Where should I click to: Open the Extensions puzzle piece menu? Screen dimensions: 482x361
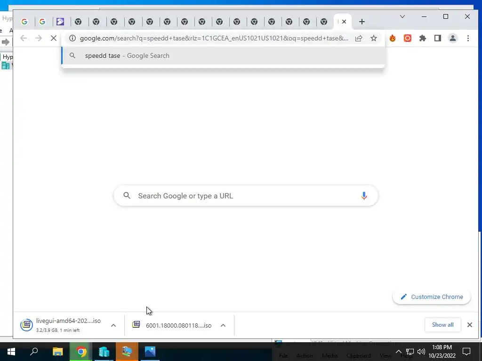click(x=423, y=39)
